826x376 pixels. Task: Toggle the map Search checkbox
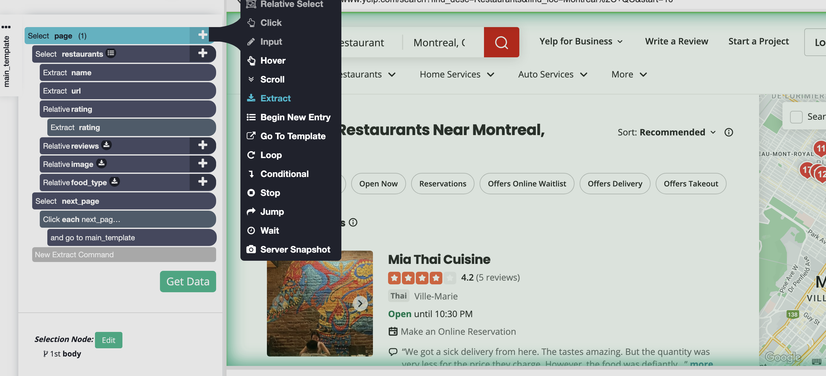coord(796,117)
